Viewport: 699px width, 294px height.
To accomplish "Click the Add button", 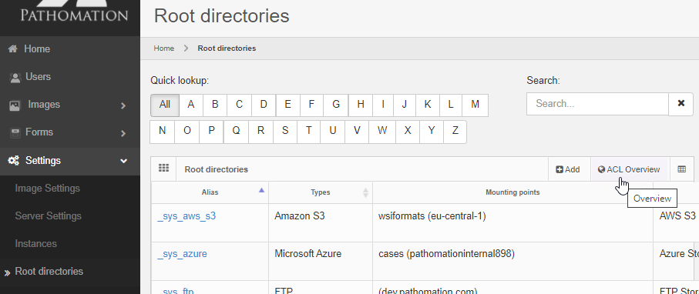I will pos(568,169).
